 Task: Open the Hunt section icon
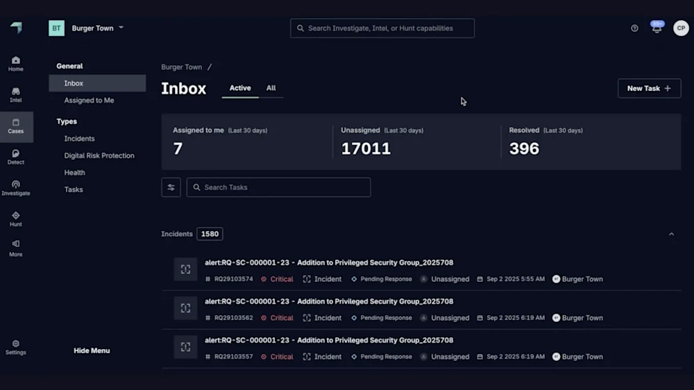point(15,219)
